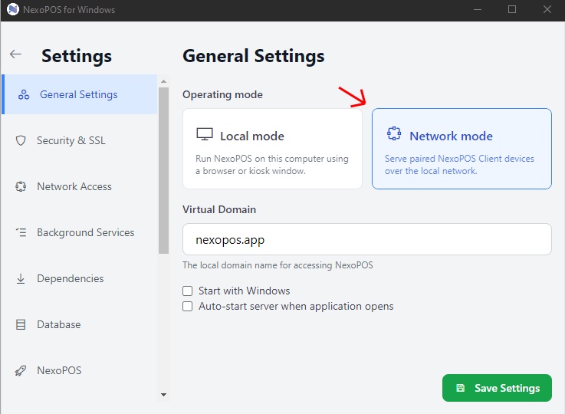Select the Local mode operating option
Image resolution: width=565 pixels, height=414 pixels.
[x=272, y=149]
